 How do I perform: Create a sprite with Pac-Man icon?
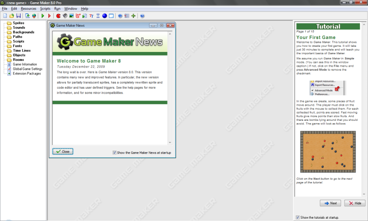click(x=58, y=16)
